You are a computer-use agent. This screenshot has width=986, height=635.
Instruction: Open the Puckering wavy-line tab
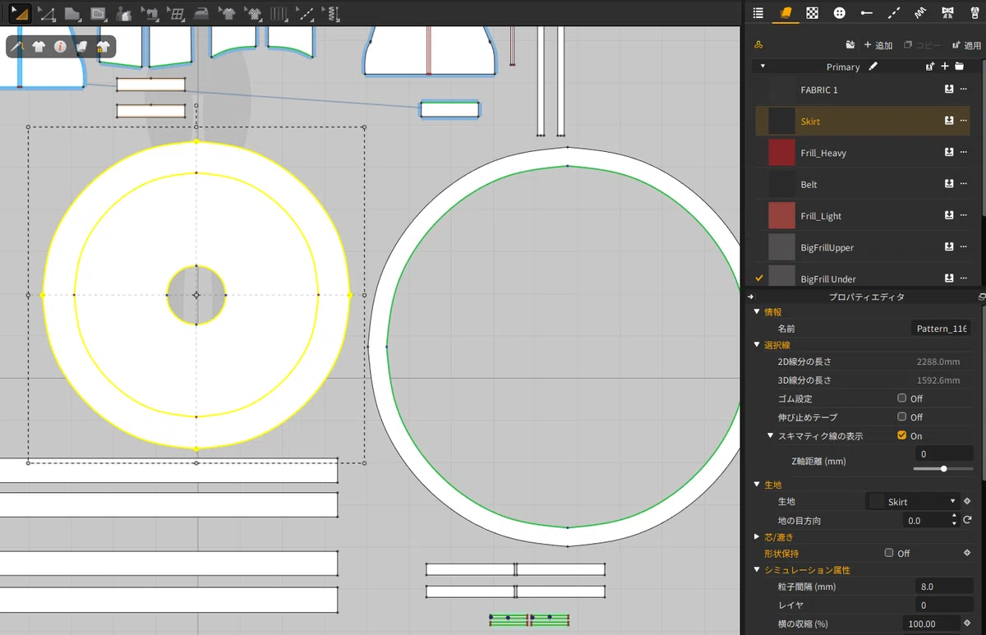[920, 12]
